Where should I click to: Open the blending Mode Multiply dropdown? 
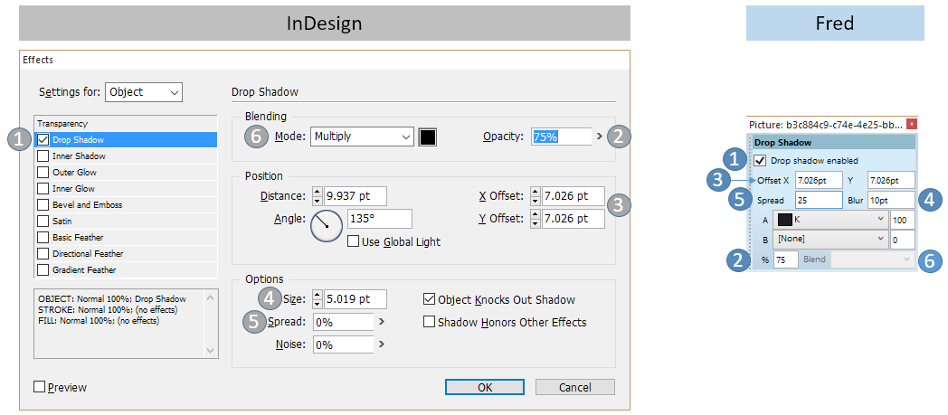[362, 137]
